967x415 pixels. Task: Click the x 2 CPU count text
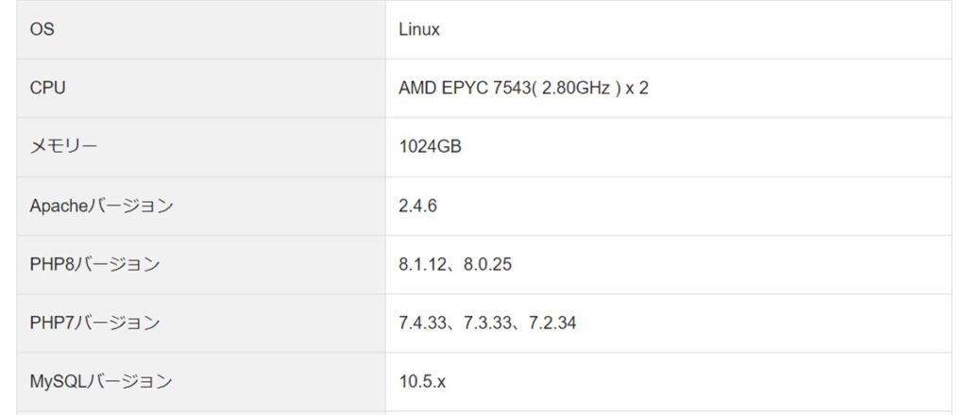(x=637, y=88)
